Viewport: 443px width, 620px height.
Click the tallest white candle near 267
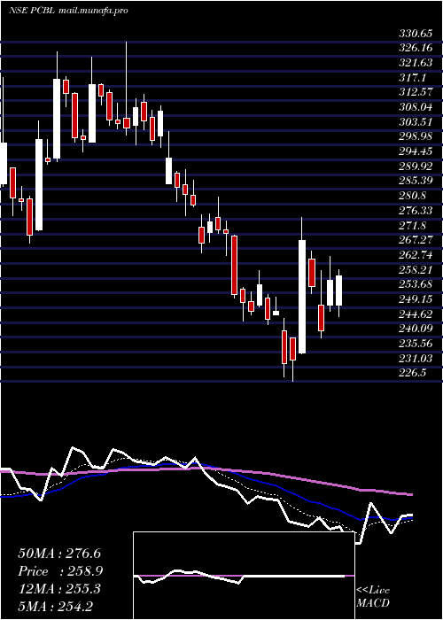click(302, 297)
